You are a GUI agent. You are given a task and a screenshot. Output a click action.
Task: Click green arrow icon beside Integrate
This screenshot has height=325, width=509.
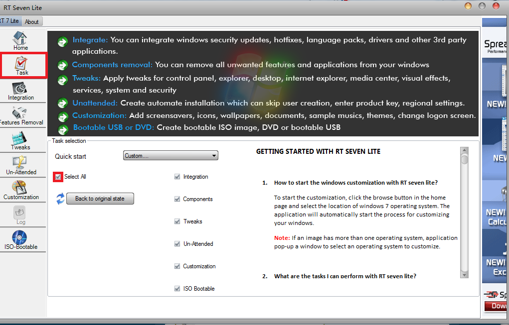click(x=63, y=41)
